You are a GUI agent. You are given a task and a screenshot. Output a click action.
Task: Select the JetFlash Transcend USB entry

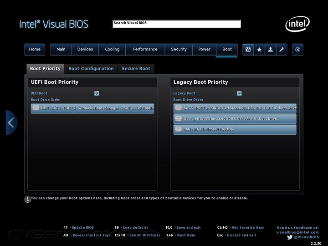pyautogui.click(x=235, y=118)
